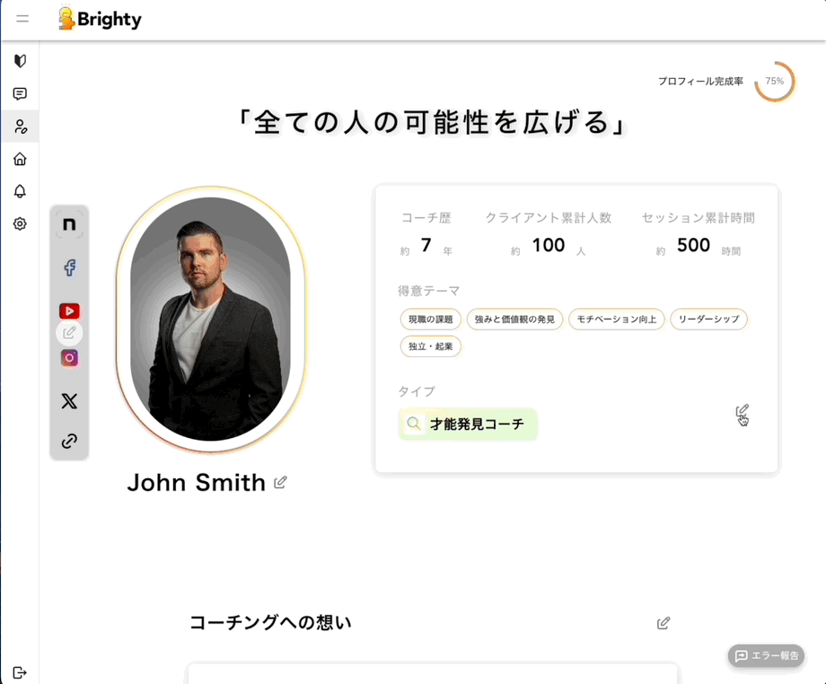This screenshot has height=684, width=826.
Task: Click the chain link icon in social bar
Action: (x=69, y=441)
